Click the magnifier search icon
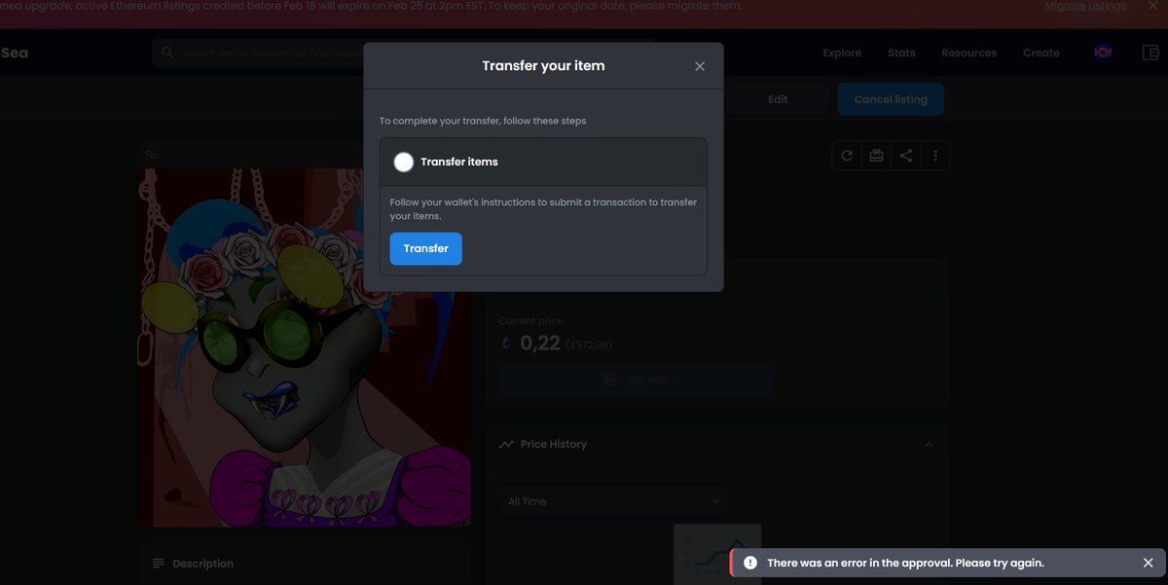The height and width of the screenshot is (585, 1168). tap(168, 53)
